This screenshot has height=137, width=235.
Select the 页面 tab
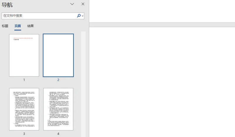pyautogui.click(x=18, y=26)
